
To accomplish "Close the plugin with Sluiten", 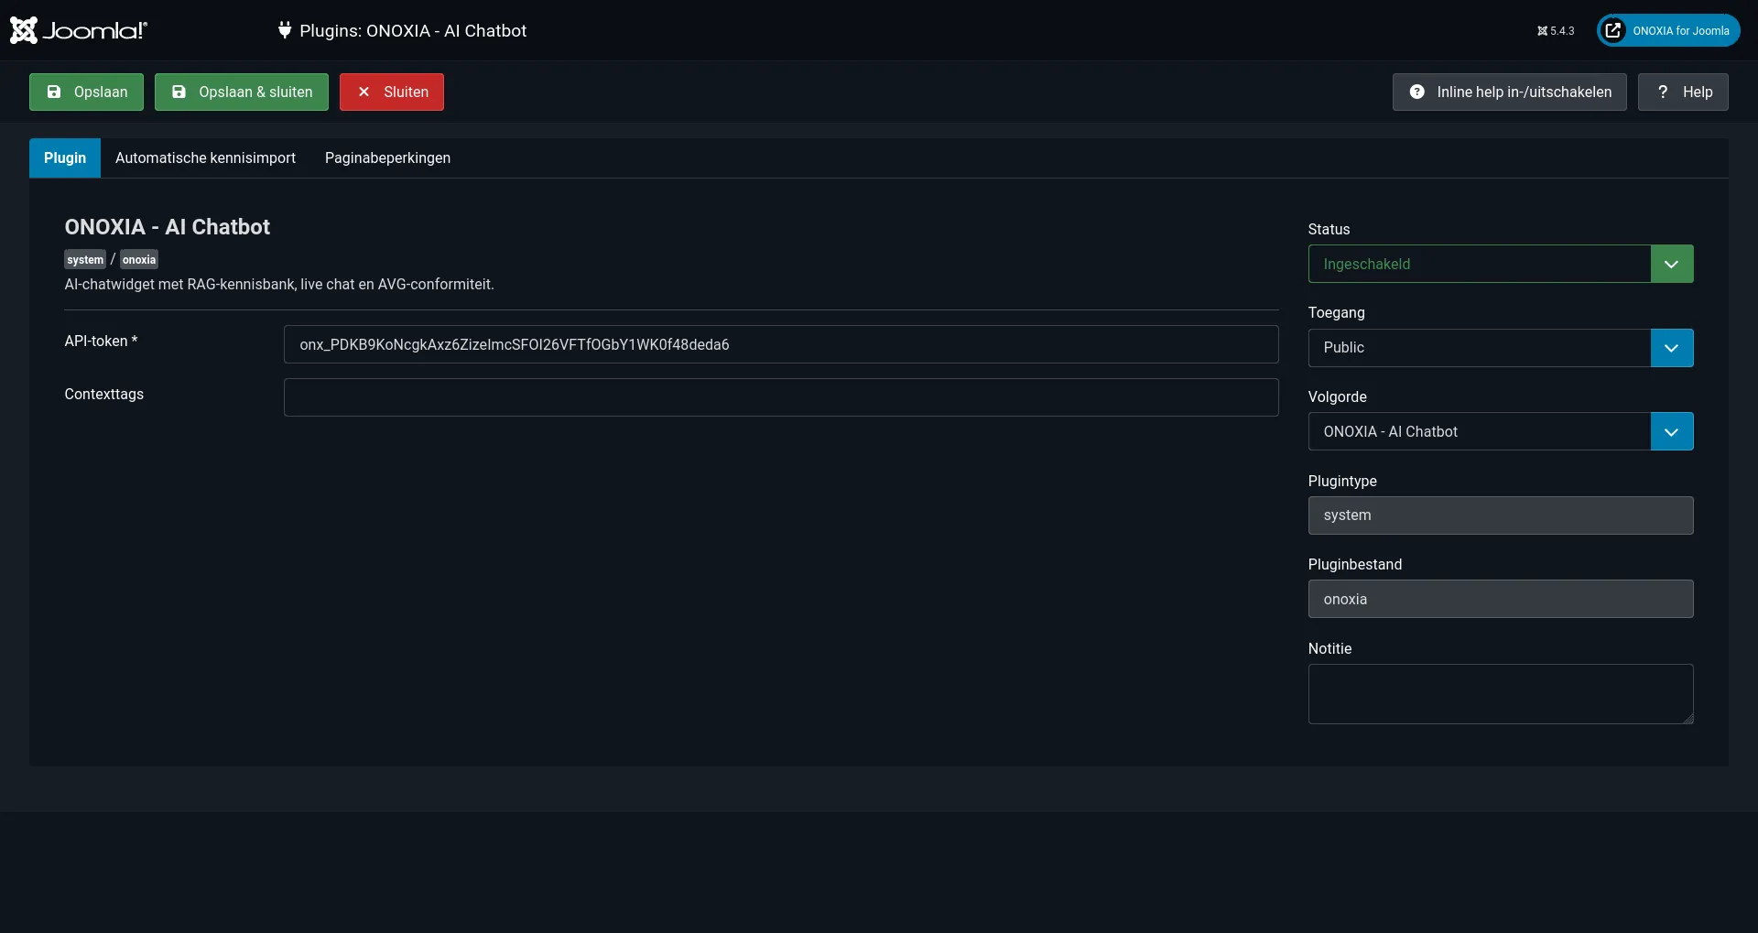I will click(x=392, y=92).
